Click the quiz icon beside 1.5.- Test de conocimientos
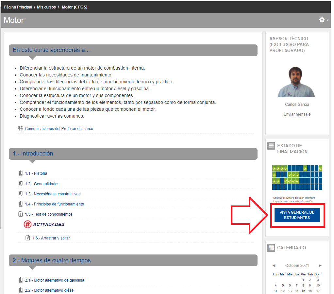Screen dimensions: 334x294 point(21,214)
